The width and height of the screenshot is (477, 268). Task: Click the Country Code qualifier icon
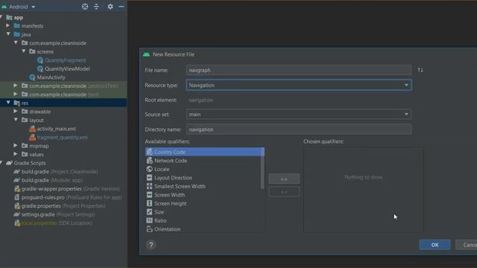(x=149, y=152)
